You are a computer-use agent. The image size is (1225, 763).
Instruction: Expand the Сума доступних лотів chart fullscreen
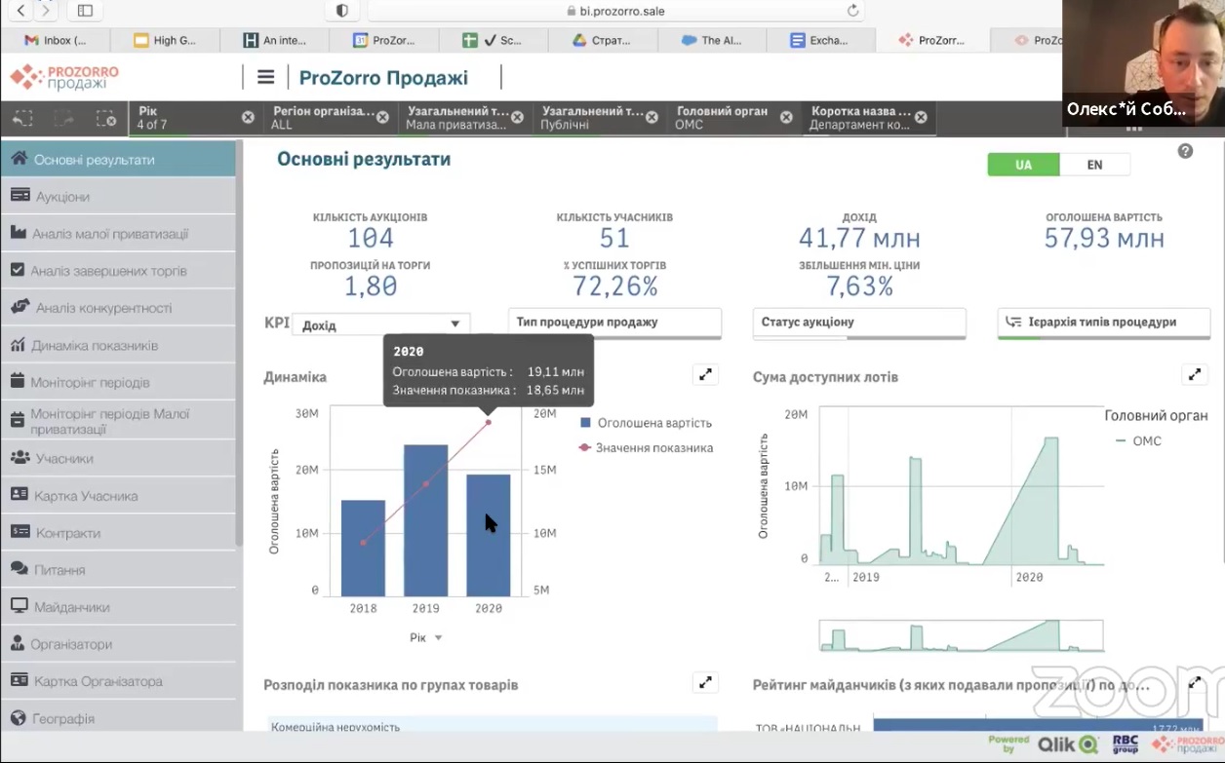point(1194,375)
